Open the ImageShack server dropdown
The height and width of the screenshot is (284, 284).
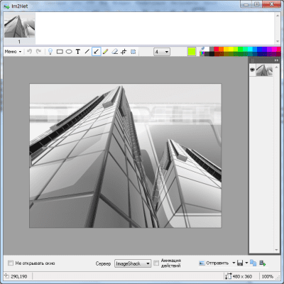(133, 263)
